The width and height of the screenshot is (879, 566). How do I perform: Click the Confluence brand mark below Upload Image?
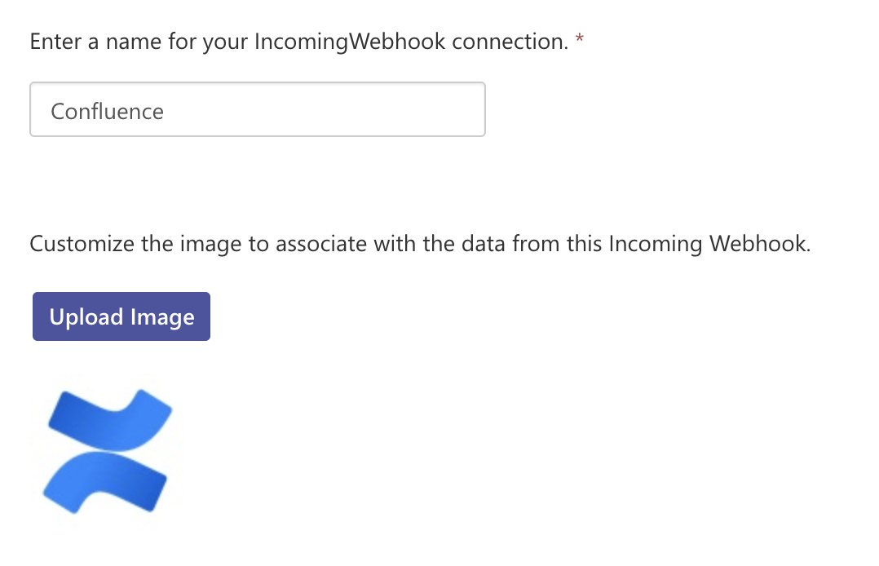click(108, 450)
